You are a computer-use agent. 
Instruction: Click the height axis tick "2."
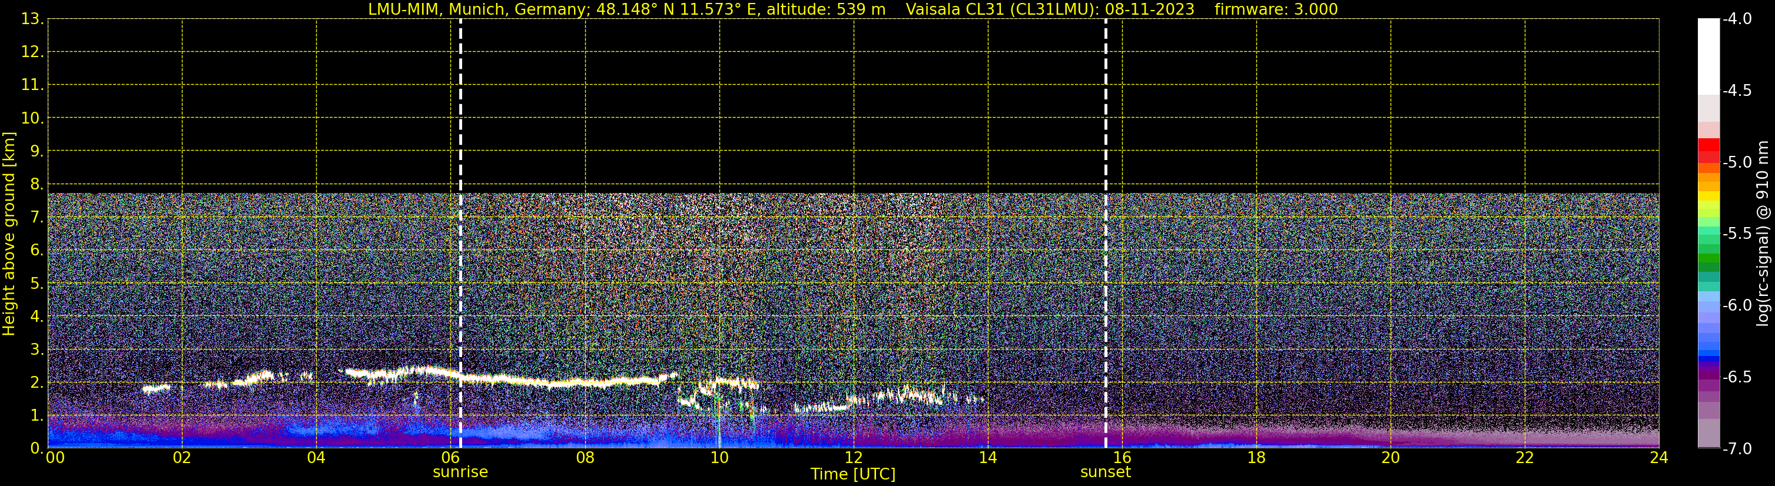[37, 382]
